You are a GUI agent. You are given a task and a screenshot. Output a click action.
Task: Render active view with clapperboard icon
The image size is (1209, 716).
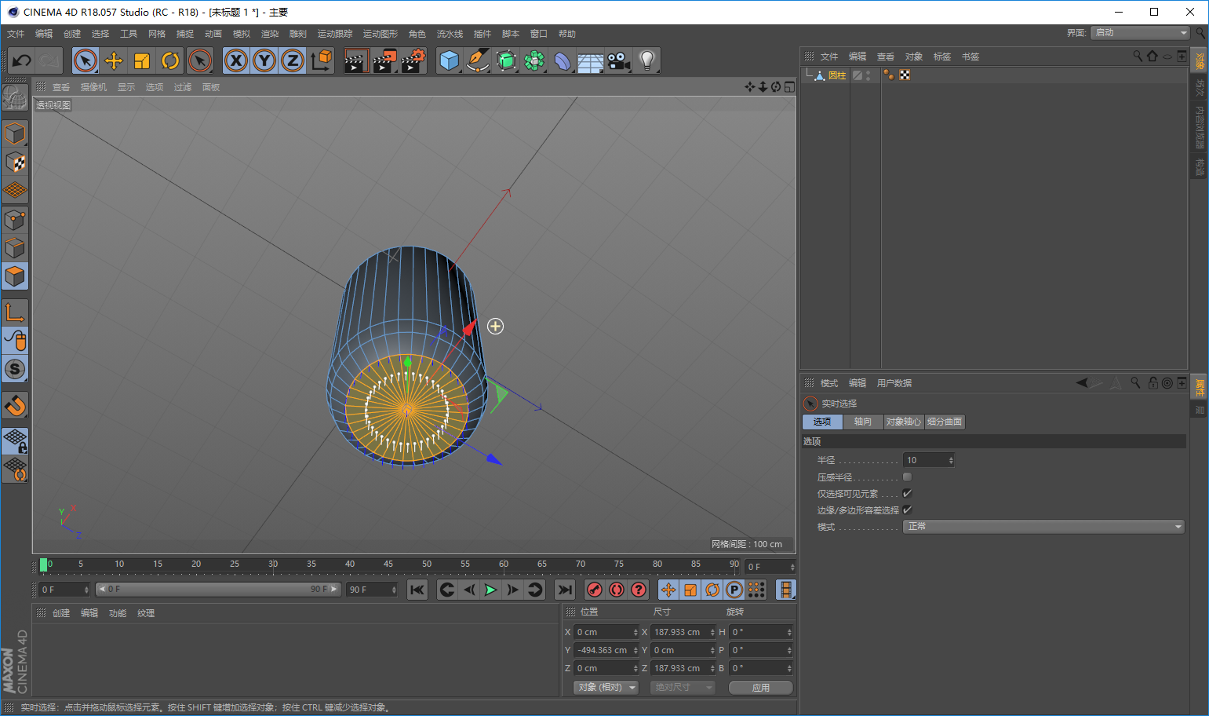click(355, 60)
